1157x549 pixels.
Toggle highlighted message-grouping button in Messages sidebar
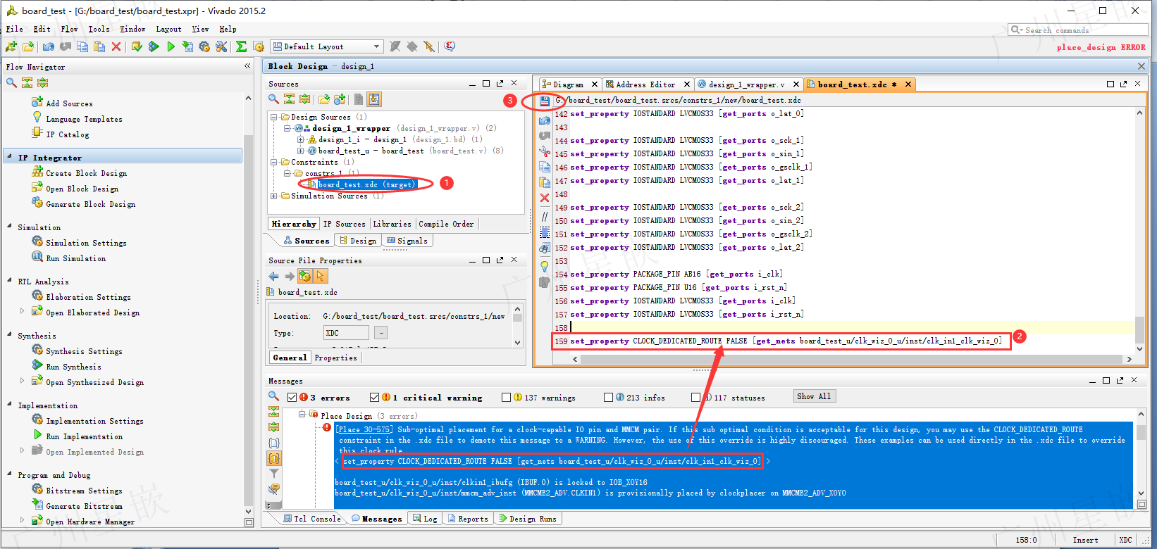[x=273, y=458]
